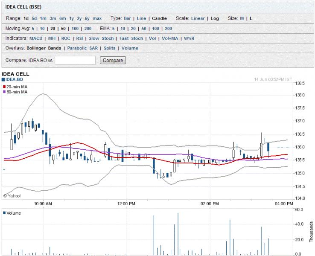Switch range to 5d

click(x=34, y=18)
